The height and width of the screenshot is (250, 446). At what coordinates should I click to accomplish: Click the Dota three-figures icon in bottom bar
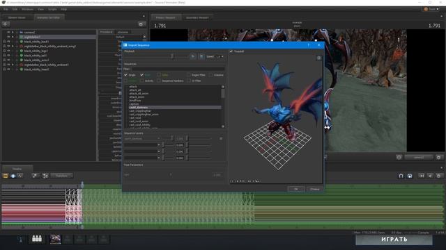(37, 239)
